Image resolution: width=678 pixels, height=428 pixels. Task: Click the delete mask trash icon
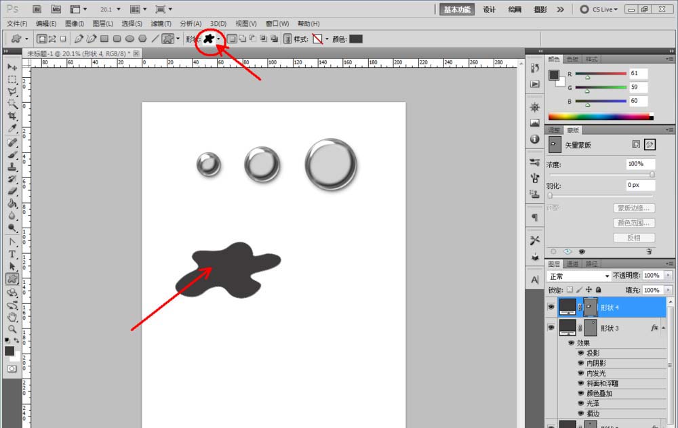coord(649,251)
